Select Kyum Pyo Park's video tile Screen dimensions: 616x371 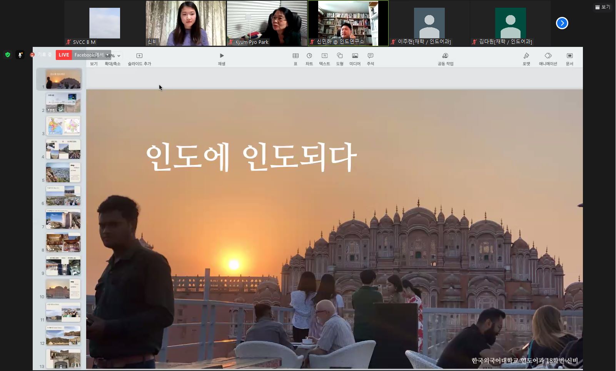pos(267,23)
